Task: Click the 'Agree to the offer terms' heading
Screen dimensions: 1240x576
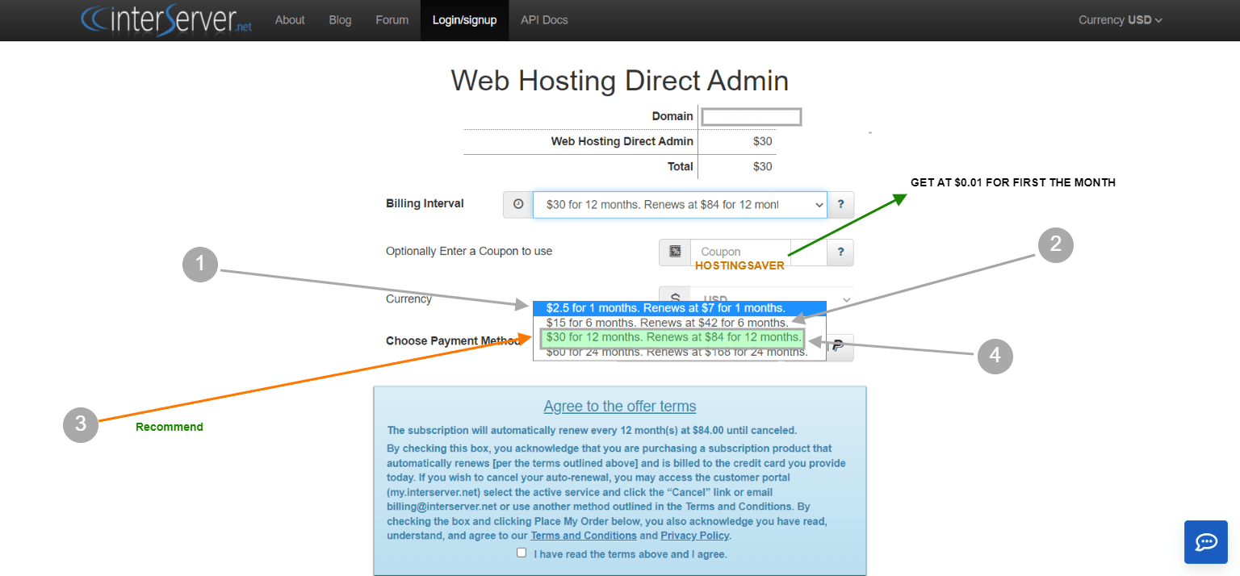Action: (x=620, y=406)
